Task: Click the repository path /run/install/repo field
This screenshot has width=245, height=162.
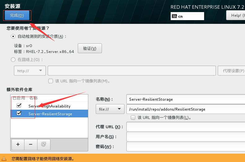Action: (186, 109)
